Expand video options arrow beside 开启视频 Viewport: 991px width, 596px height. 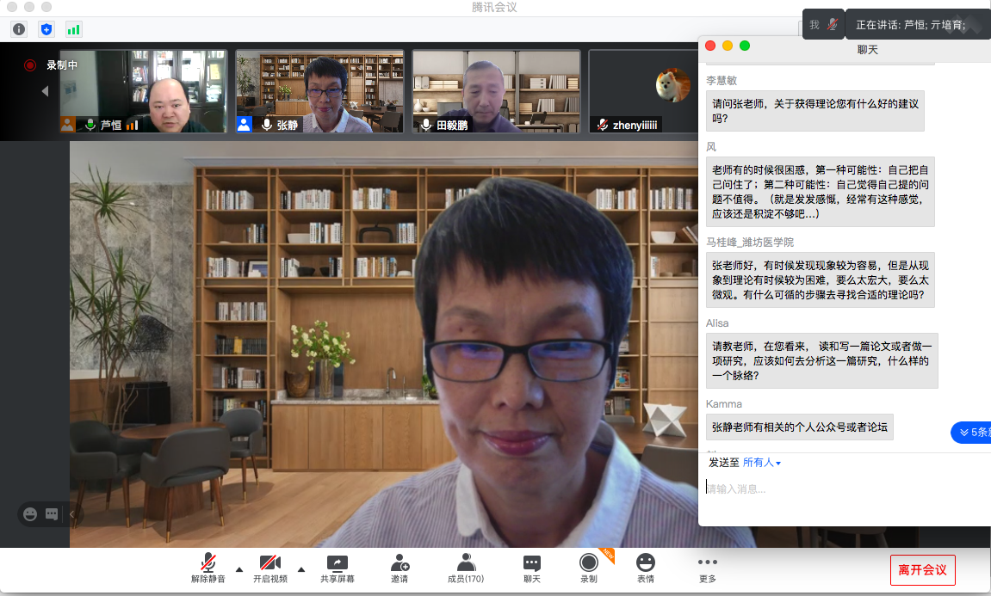pos(301,569)
